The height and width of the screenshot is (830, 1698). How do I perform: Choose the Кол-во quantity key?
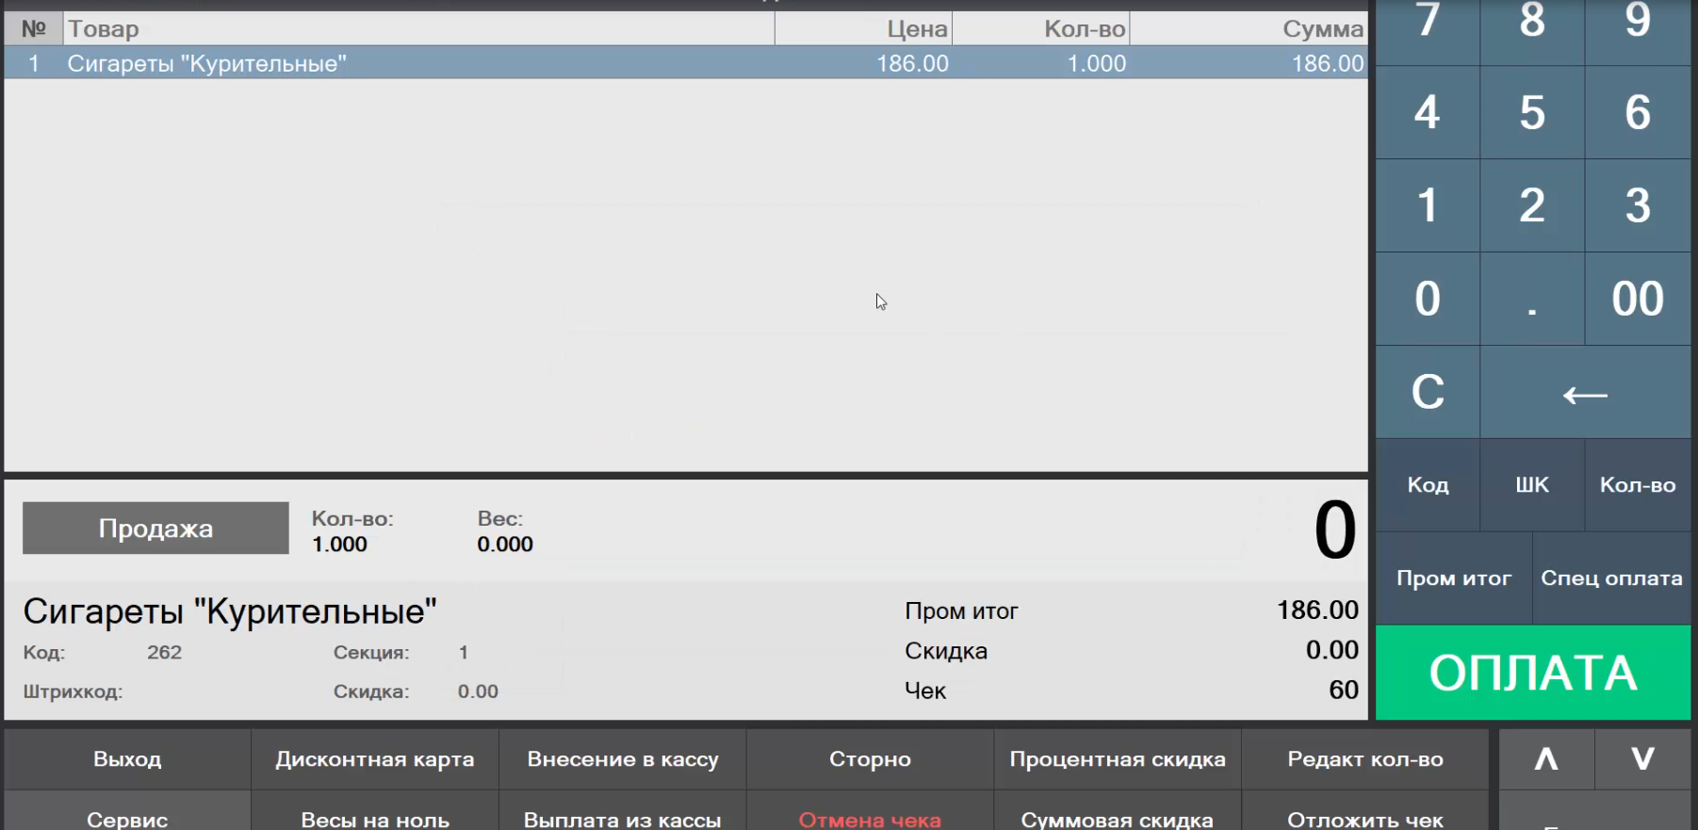point(1638,485)
